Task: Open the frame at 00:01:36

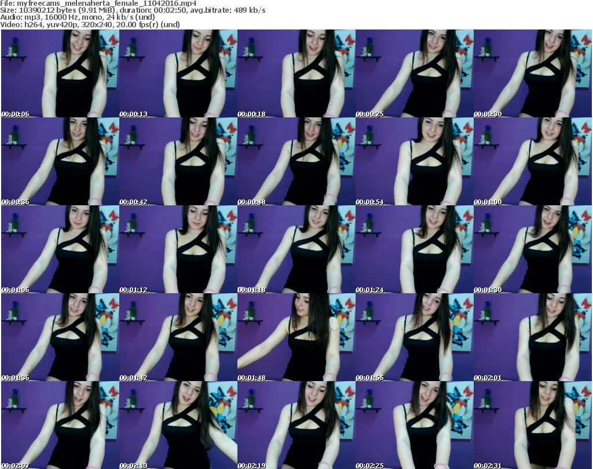Action: point(60,337)
